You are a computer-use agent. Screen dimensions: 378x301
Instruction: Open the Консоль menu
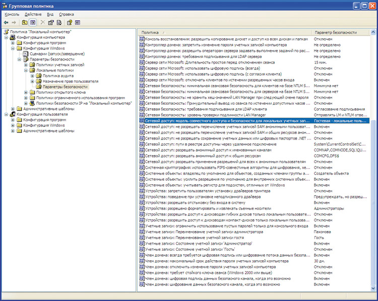(12, 15)
